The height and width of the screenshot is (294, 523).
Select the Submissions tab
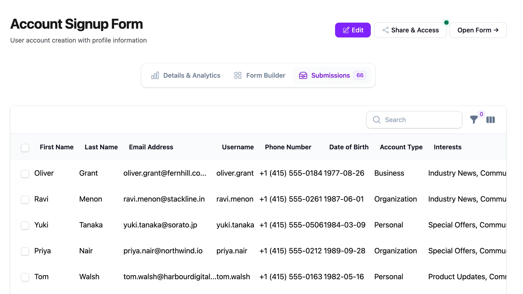[332, 75]
